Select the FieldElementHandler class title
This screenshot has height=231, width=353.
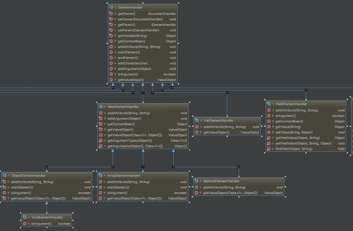(x=291, y=104)
